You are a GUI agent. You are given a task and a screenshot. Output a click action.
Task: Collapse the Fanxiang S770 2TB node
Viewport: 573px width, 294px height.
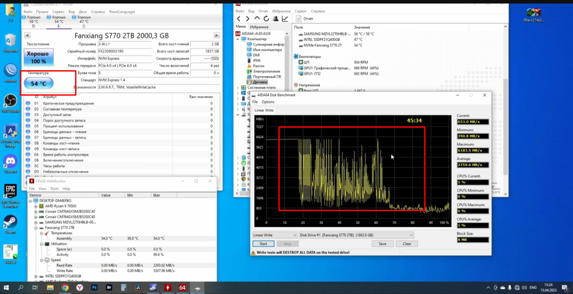[36, 228]
